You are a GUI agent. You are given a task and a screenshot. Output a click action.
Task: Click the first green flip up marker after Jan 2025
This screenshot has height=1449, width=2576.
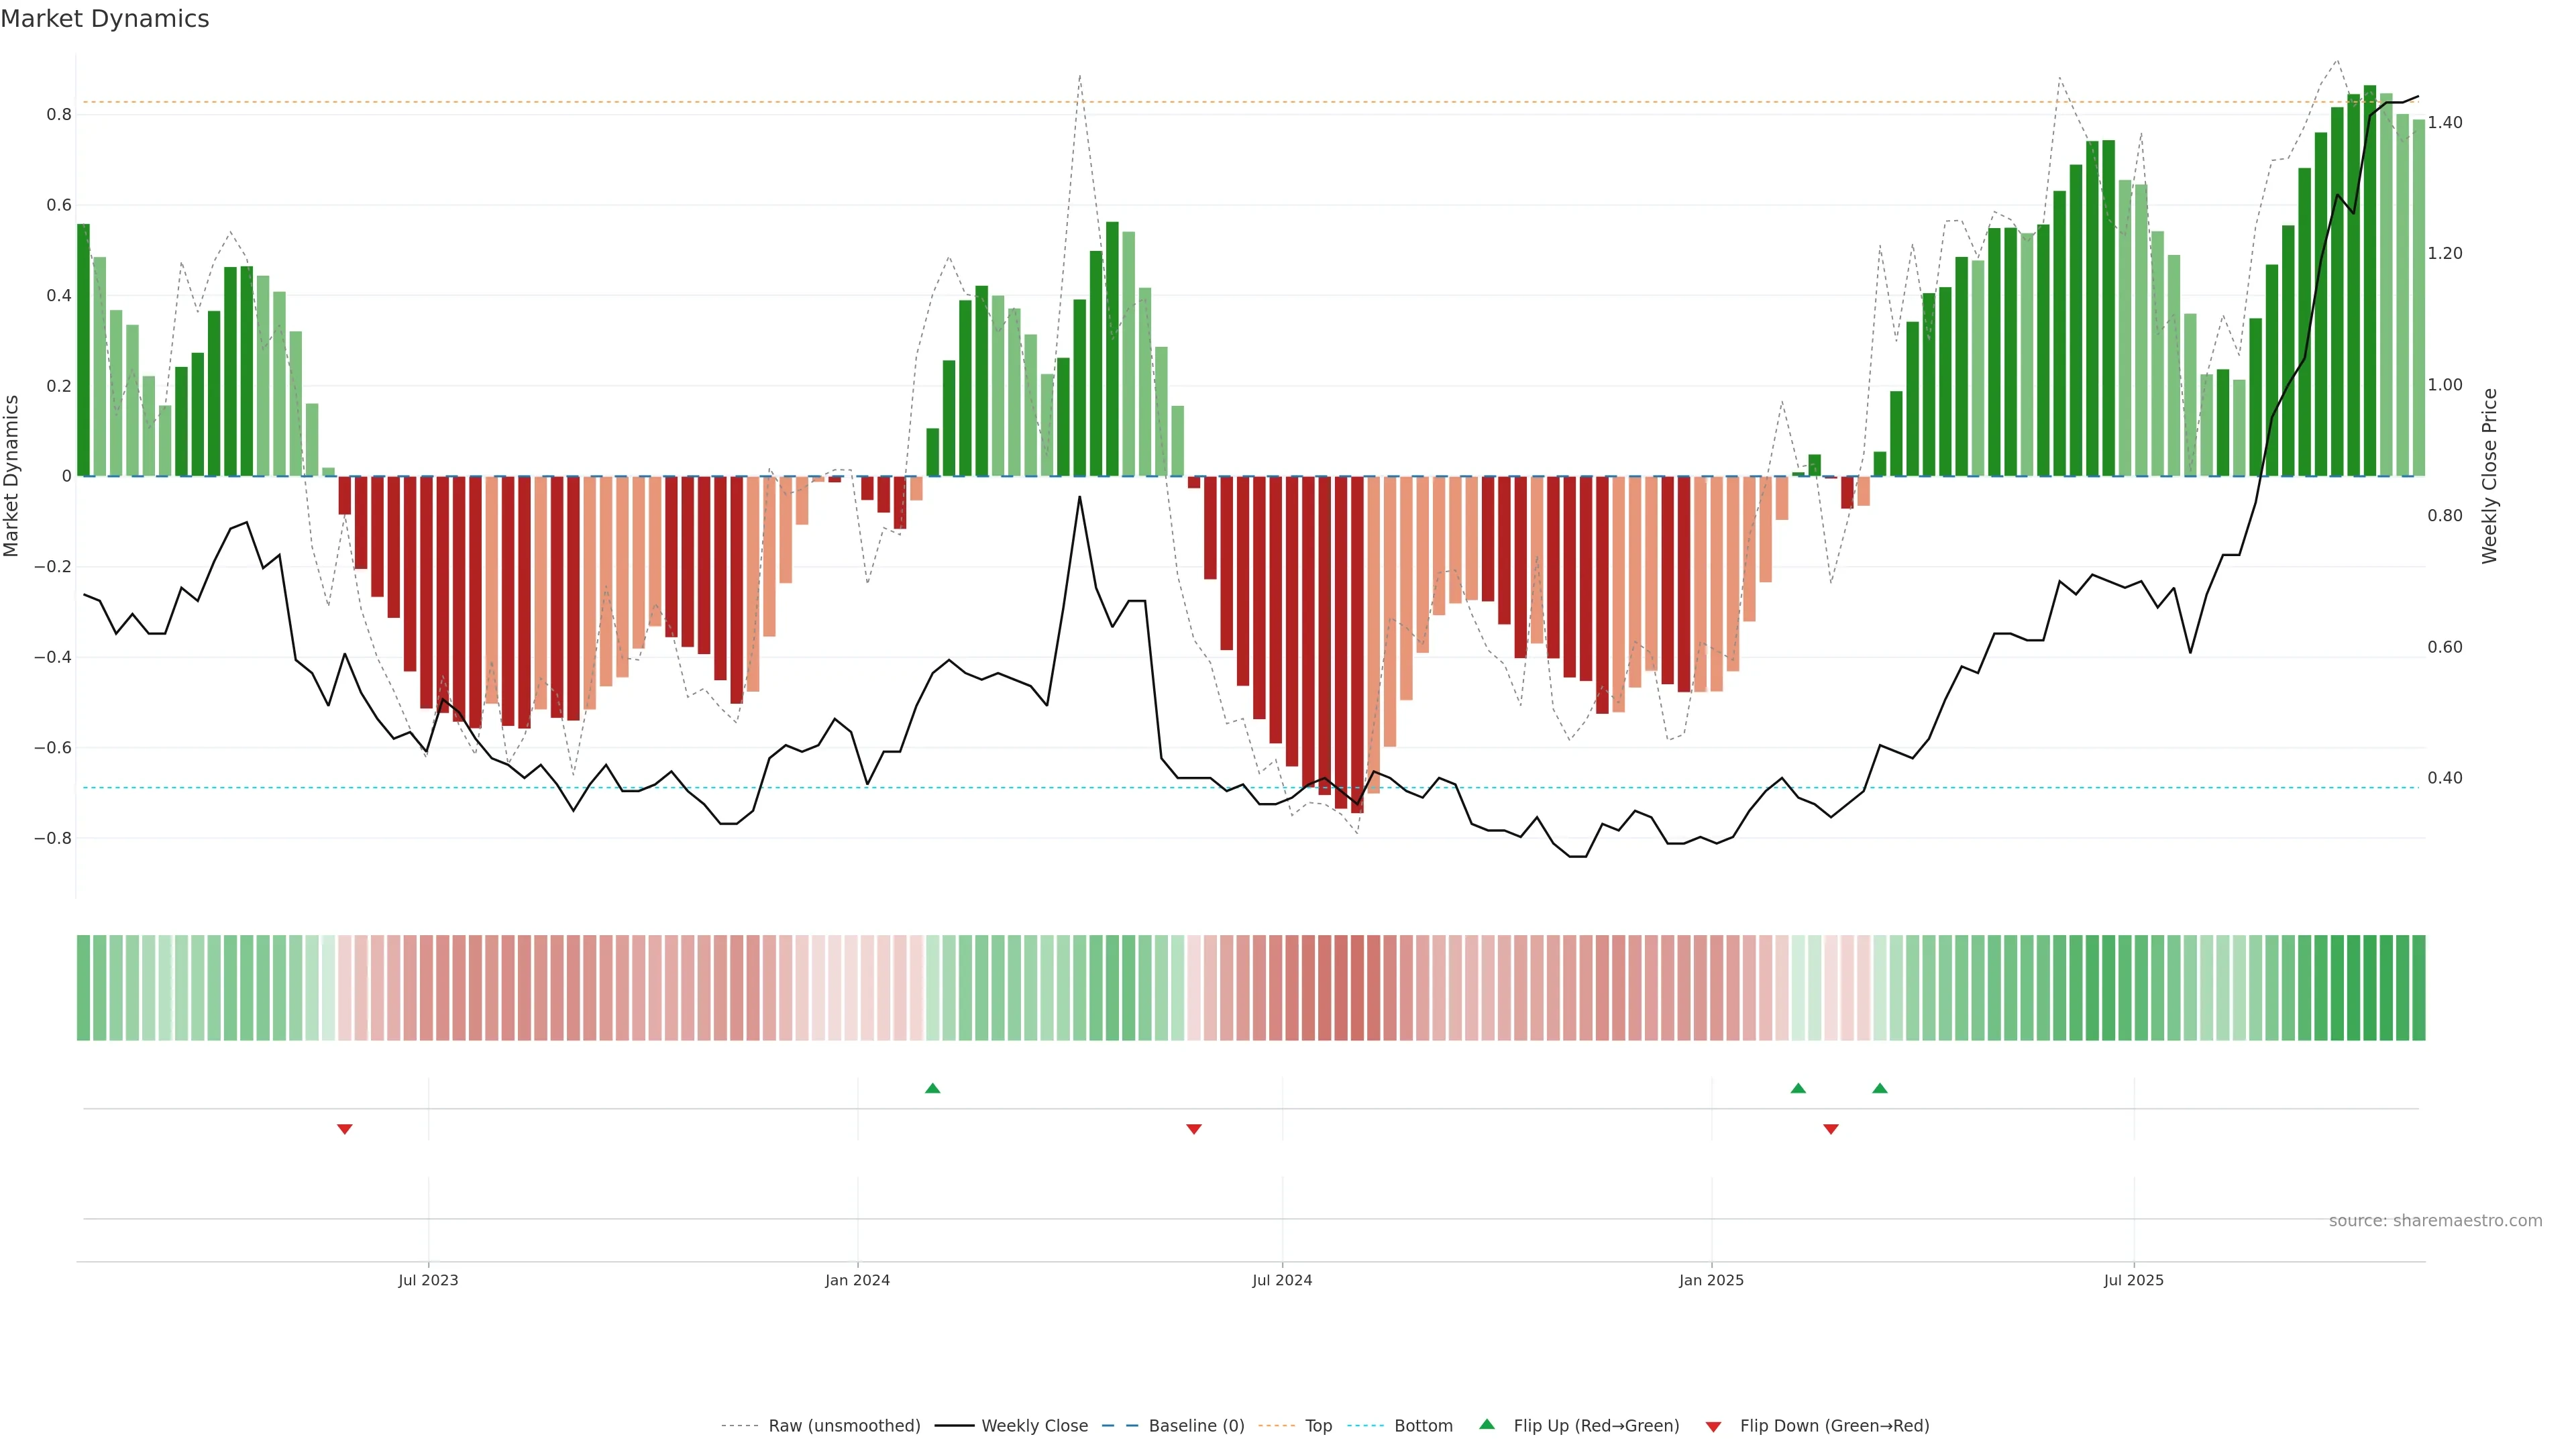1798,1088
